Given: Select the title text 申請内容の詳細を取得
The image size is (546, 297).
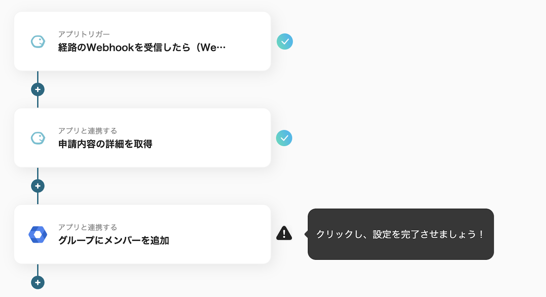Looking at the screenshot, I should click(105, 144).
